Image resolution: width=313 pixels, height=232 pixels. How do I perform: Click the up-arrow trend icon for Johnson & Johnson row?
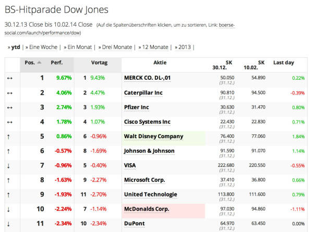click(x=10, y=151)
